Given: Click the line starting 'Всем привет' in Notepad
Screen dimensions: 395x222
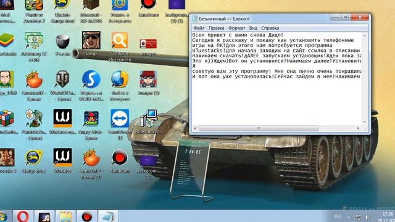Looking at the screenshot, I should (x=238, y=35).
